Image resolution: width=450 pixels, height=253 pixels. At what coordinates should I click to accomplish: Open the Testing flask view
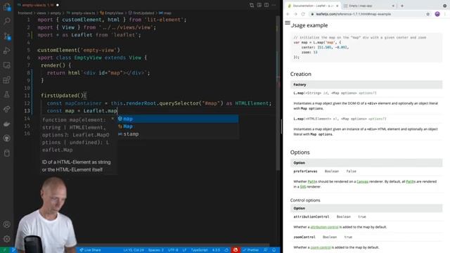click(x=6, y=94)
